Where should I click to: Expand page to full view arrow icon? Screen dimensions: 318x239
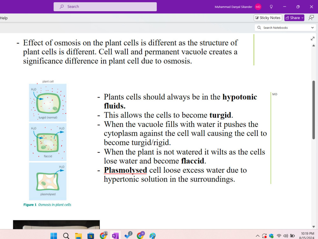[x=313, y=39]
